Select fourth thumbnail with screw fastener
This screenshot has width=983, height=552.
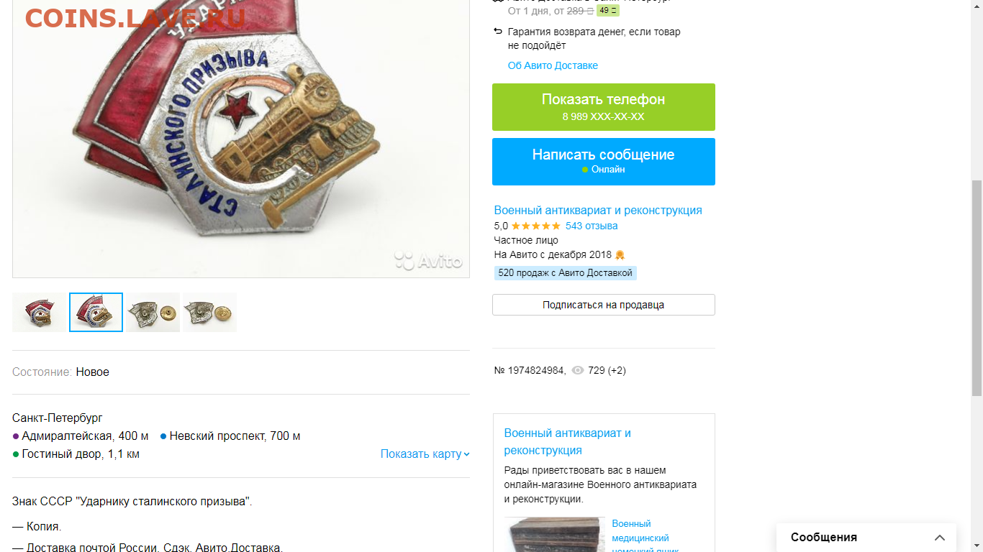pos(209,313)
